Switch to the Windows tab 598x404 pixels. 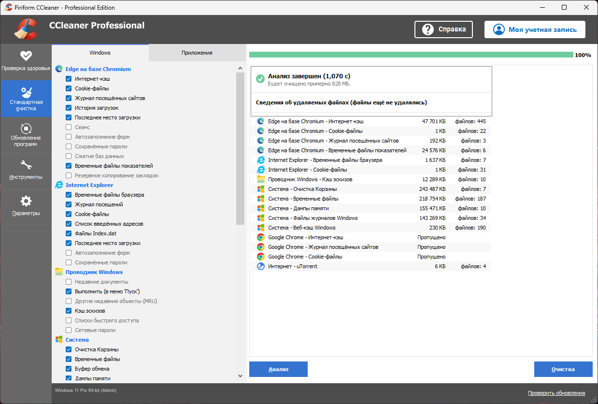tap(100, 53)
